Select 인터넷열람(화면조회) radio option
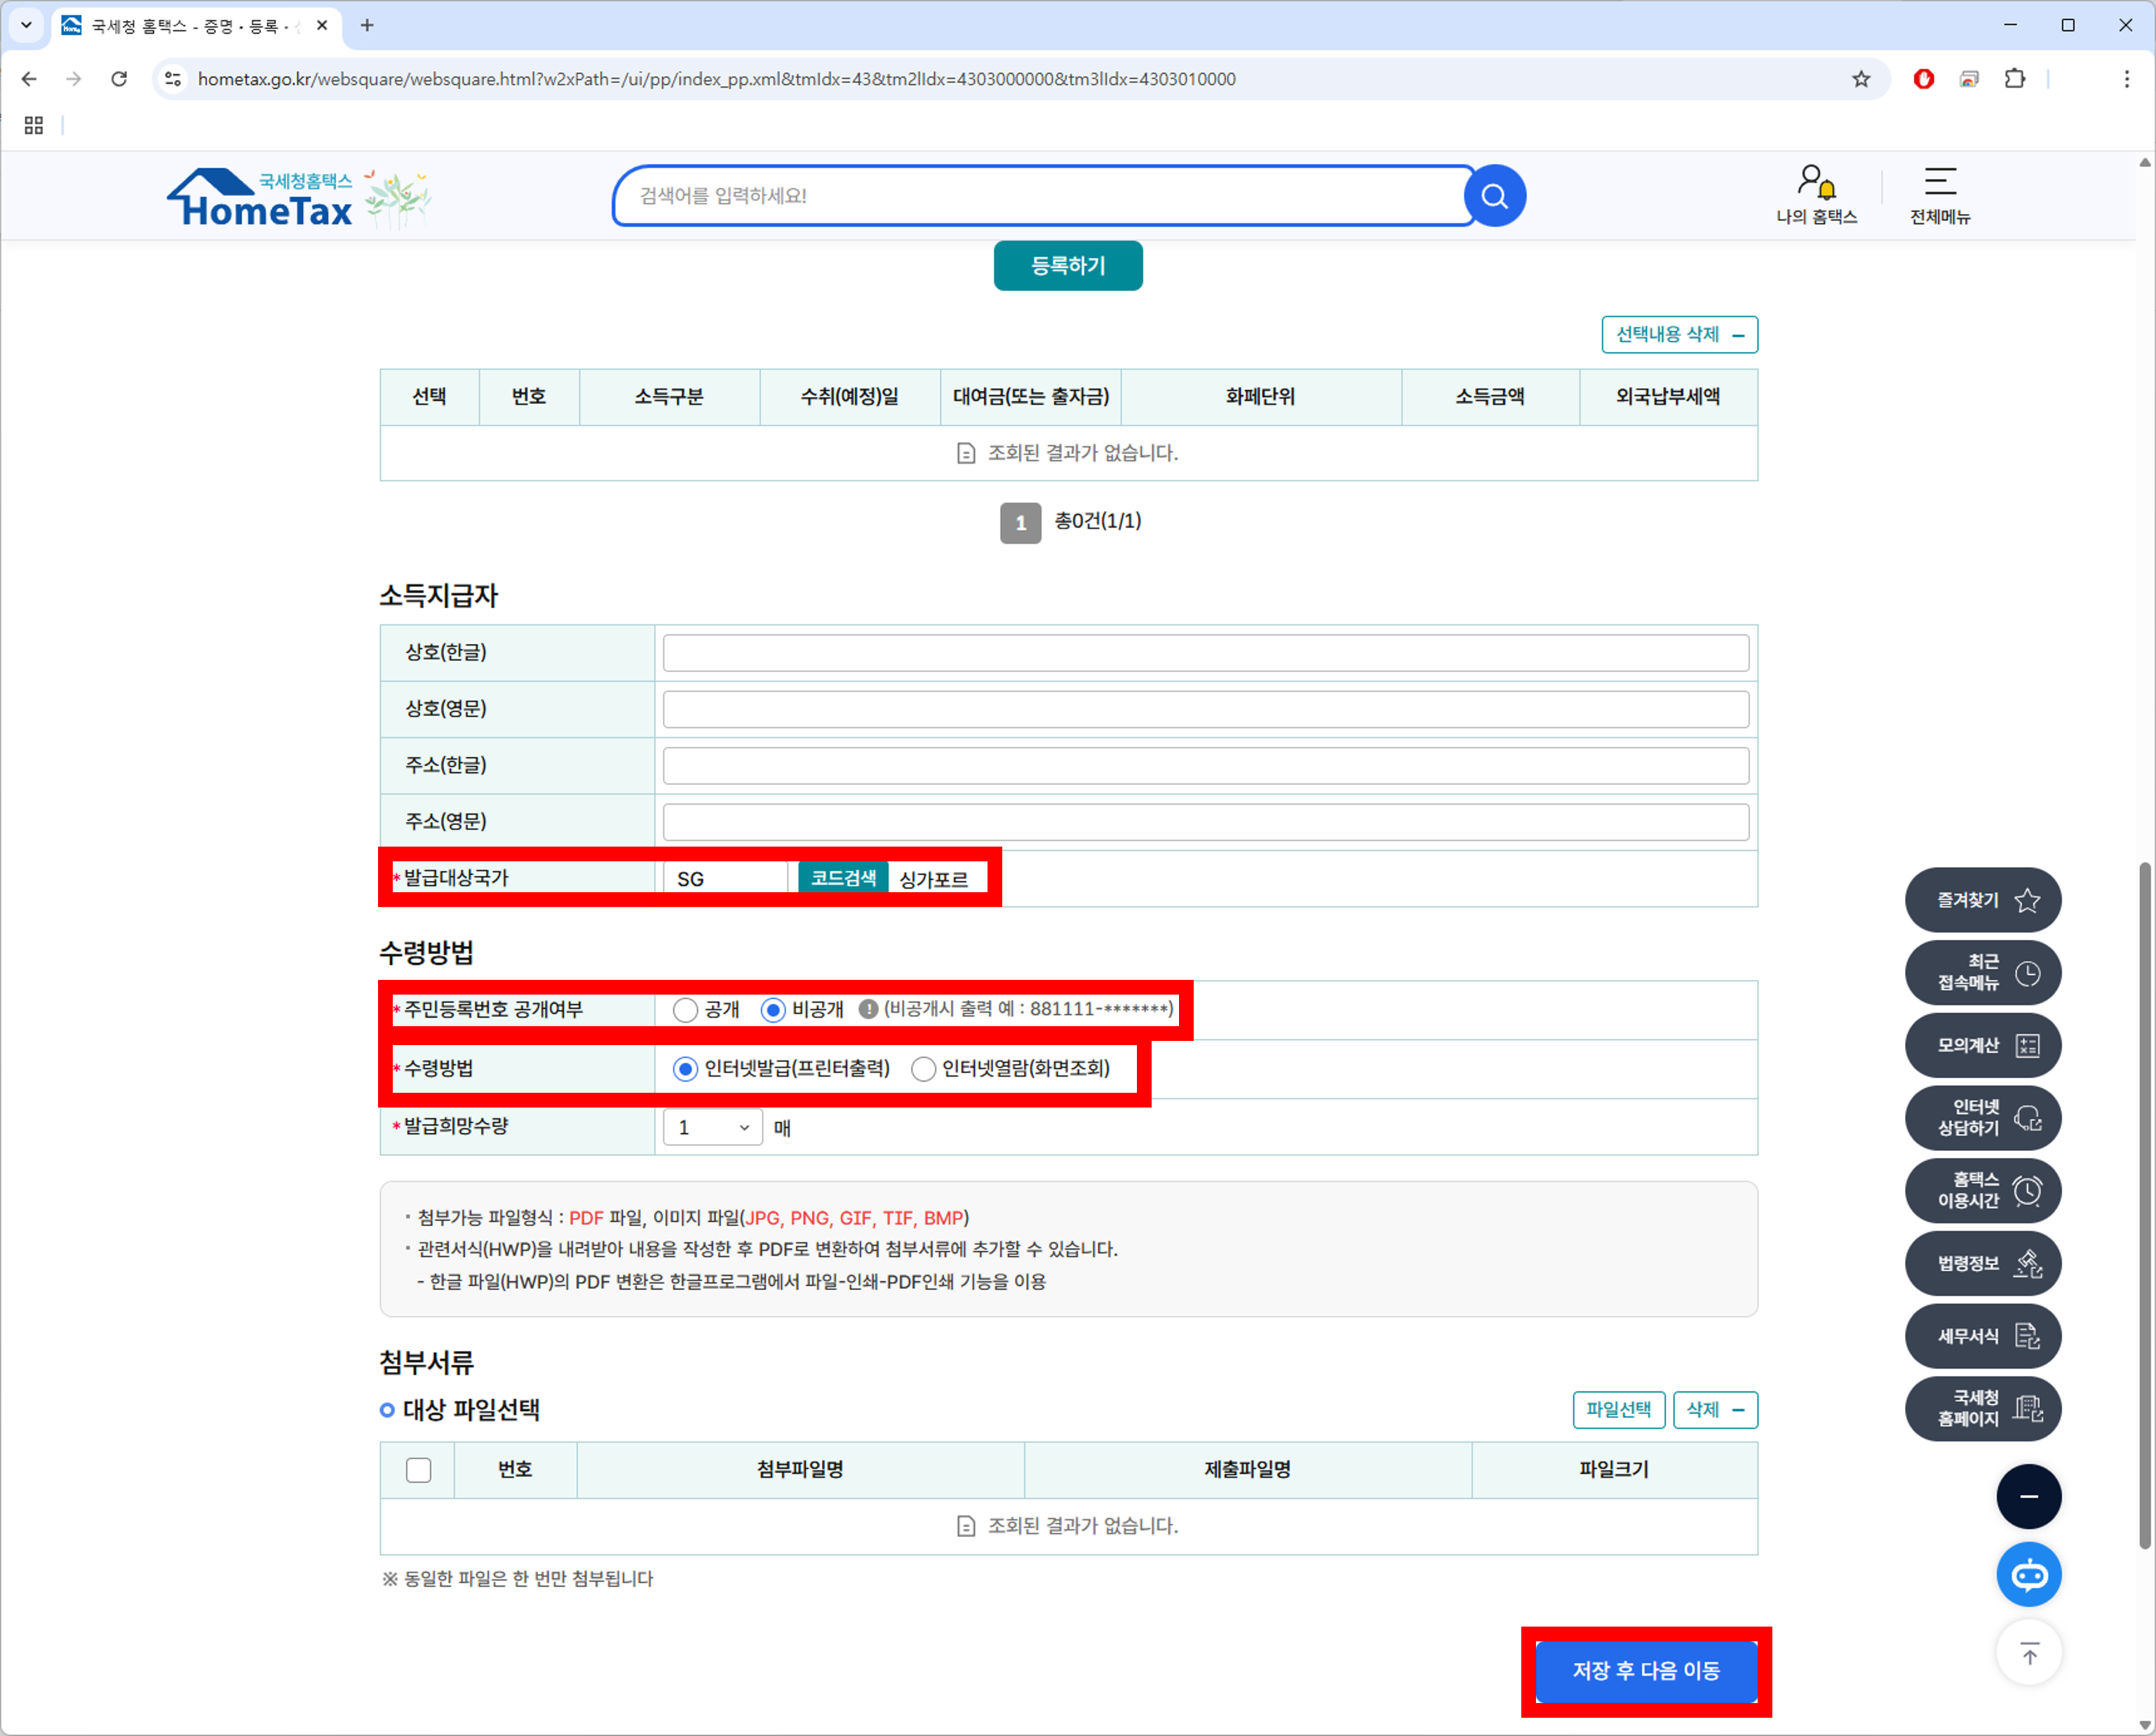2156x1736 pixels. pyautogui.click(x=923, y=1069)
